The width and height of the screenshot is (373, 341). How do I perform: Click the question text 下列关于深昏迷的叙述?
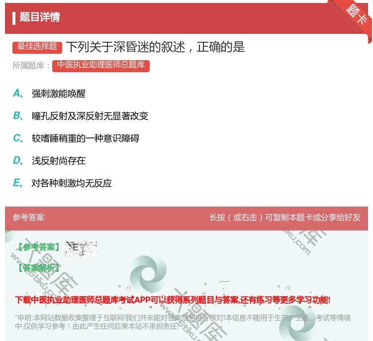click(155, 47)
